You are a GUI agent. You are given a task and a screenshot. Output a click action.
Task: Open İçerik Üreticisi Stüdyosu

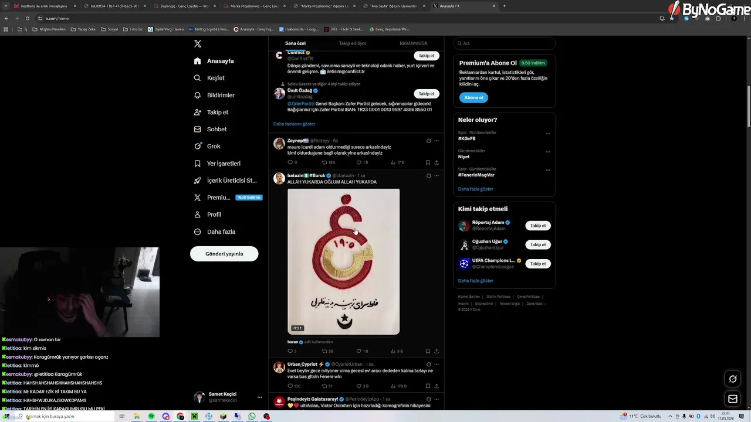225,181
